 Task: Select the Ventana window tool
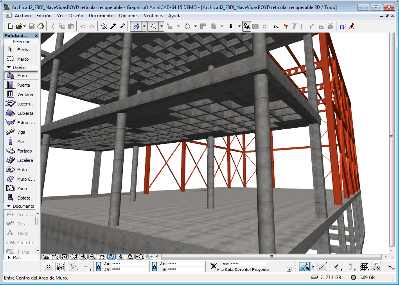tap(21, 94)
